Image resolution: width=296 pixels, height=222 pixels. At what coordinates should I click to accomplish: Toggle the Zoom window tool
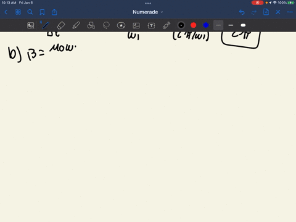coord(31,25)
